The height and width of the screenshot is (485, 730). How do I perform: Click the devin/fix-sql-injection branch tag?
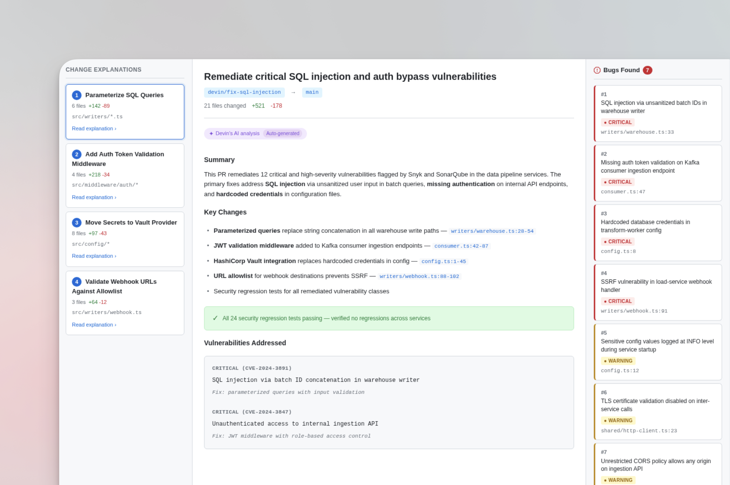pyautogui.click(x=244, y=92)
